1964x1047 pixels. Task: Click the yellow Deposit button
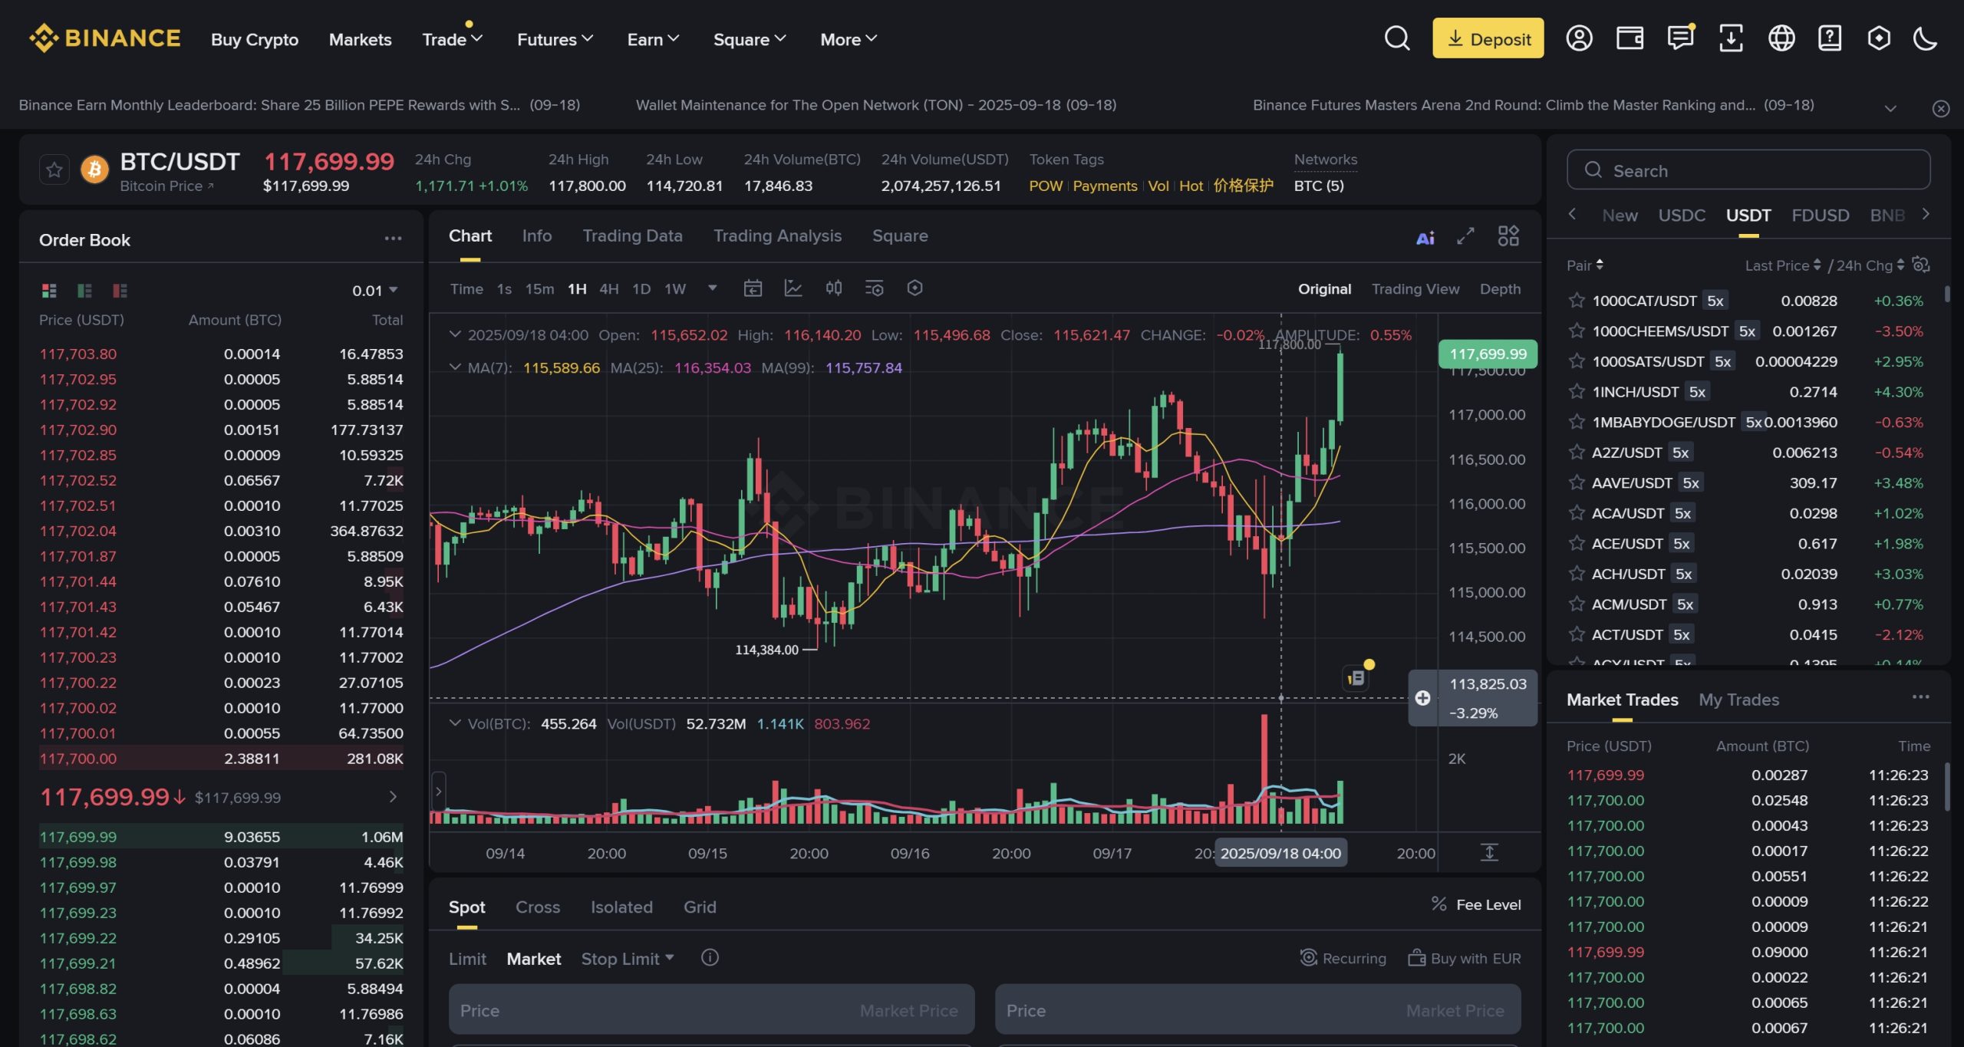point(1488,38)
